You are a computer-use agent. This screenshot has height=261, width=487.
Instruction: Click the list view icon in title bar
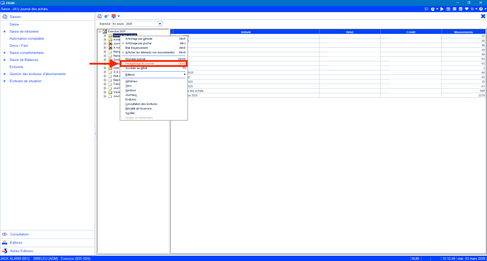click(426, 9)
